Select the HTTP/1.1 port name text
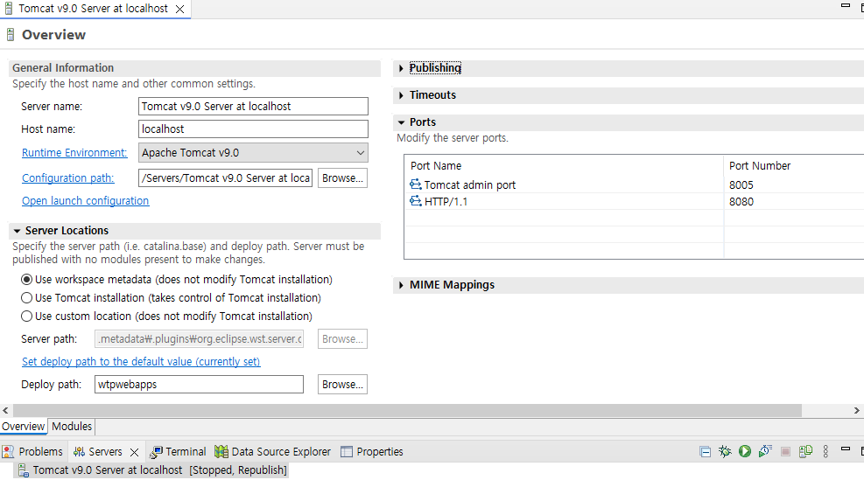 [x=446, y=202]
